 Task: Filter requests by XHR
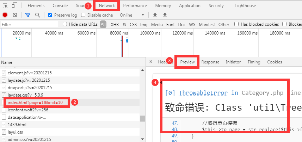pos(115,24)
